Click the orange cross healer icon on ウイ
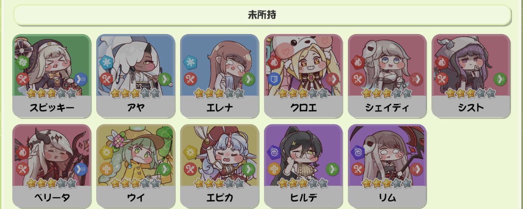The height and width of the screenshot is (209, 523). click(106, 169)
